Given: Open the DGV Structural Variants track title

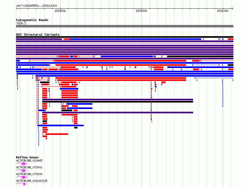Looking at the screenshot, I should [x=38, y=35].
